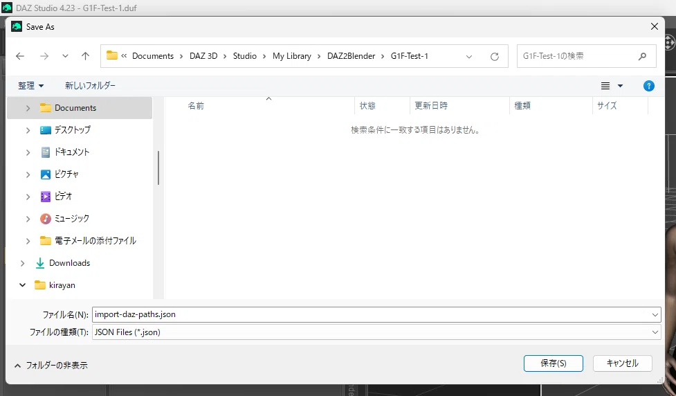This screenshot has width=676, height=396.
Task: Expand the ピクチャ tree node
Action: click(x=28, y=174)
